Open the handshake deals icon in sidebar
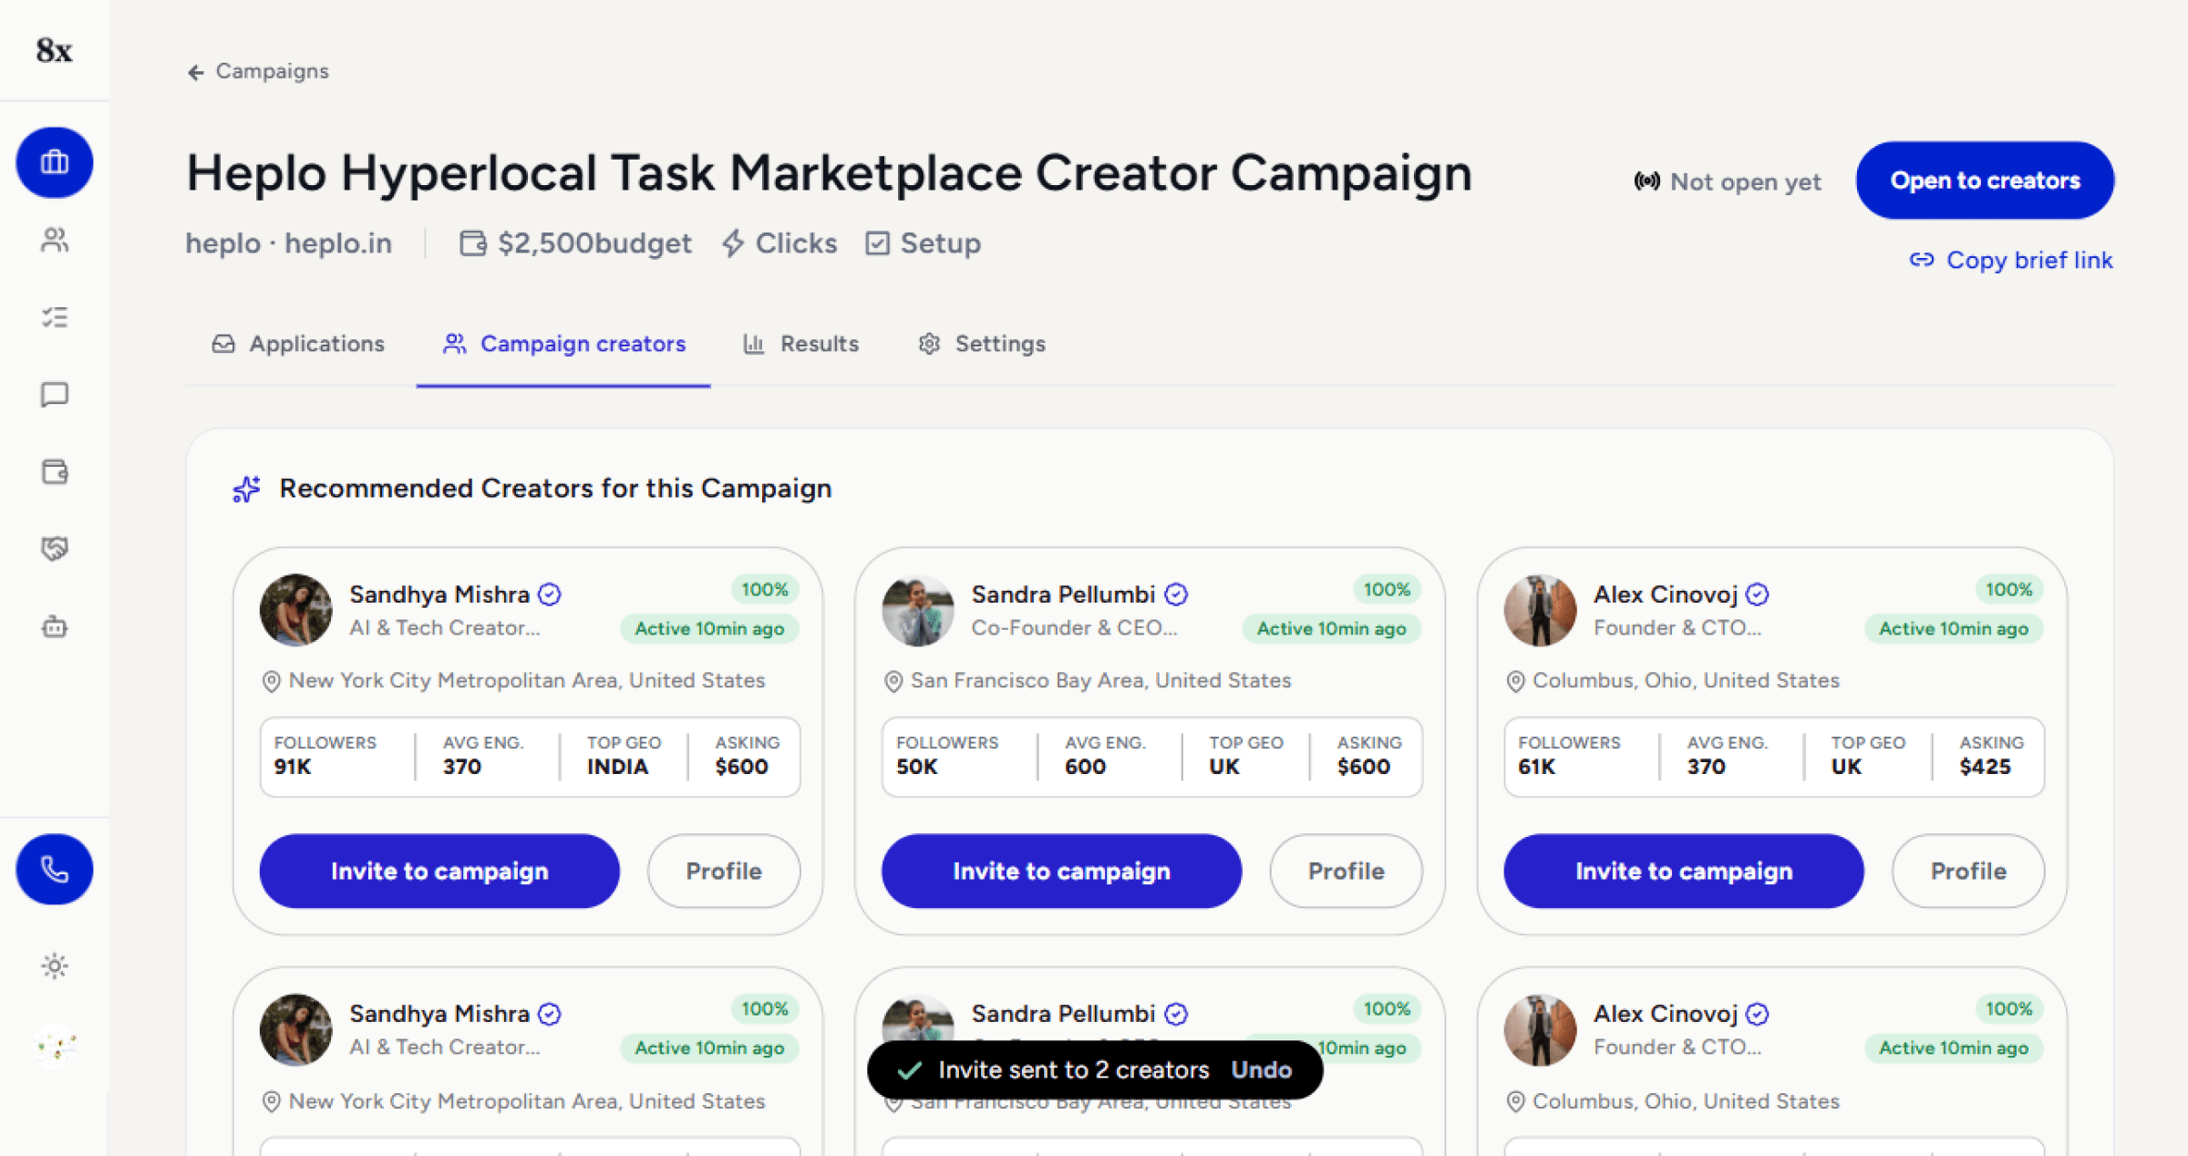This screenshot has width=2188, height=1156. coord(55,549)
